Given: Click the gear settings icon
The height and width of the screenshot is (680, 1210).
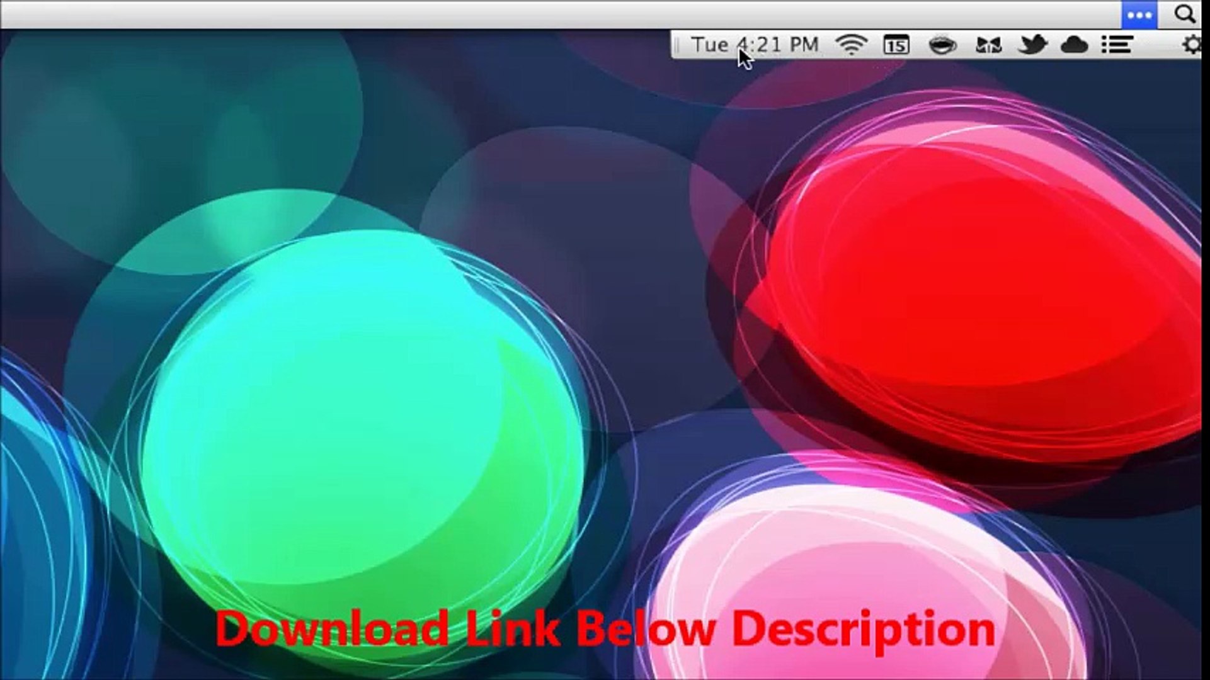Looking at the screenshot, I should [x=1190, y=45].
